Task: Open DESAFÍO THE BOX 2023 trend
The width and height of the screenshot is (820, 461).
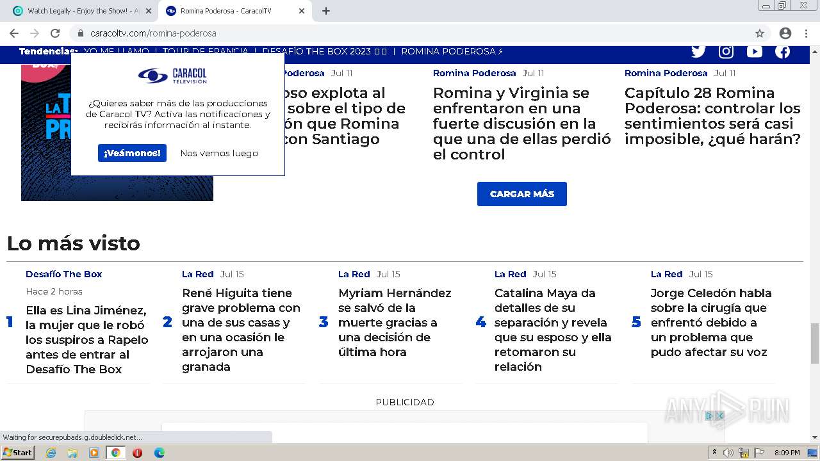Action: [325, 51]
